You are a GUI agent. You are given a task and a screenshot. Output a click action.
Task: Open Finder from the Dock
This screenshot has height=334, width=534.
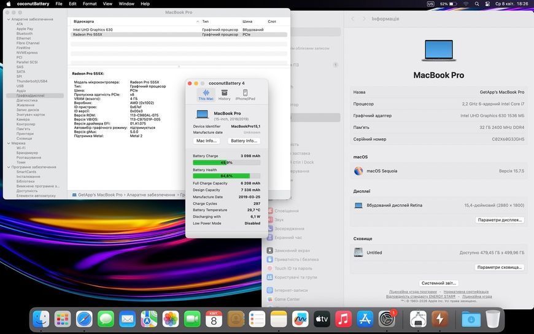[x=41, y=319]
